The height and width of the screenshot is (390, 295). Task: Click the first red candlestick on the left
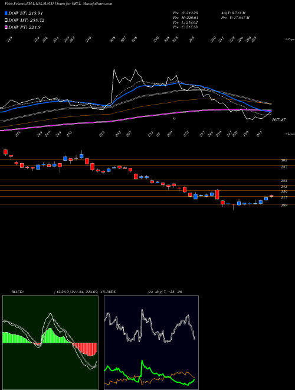(5, 152)
